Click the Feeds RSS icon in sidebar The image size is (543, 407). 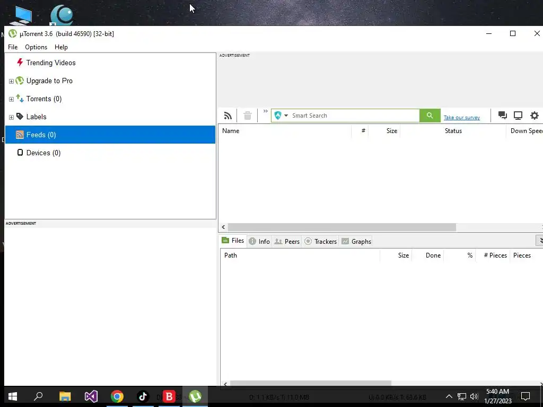click(20, 135)
